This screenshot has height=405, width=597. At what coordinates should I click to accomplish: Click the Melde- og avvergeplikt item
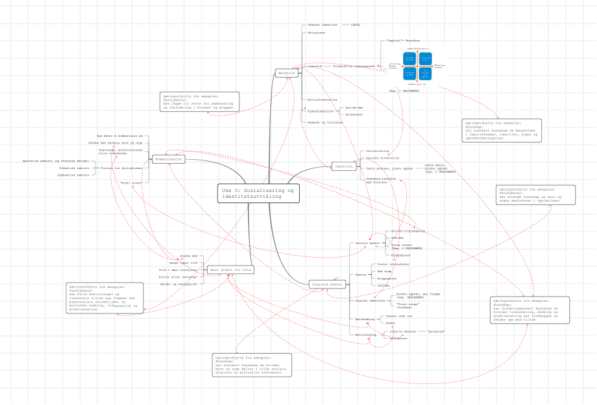click(x=179, y=284)
